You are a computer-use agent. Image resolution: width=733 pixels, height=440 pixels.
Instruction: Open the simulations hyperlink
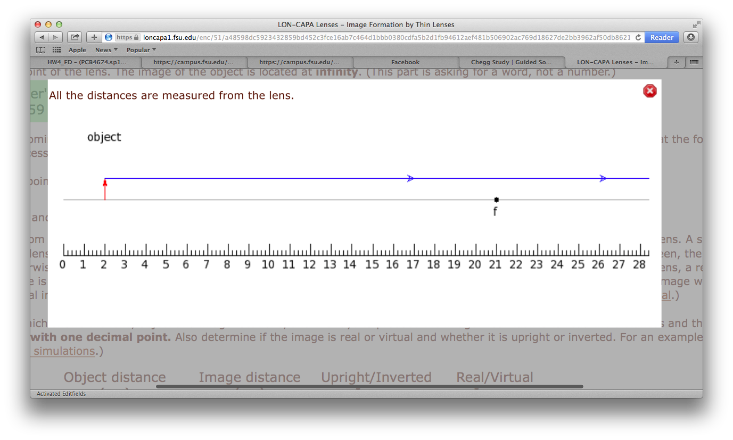(x=63, y=351)
